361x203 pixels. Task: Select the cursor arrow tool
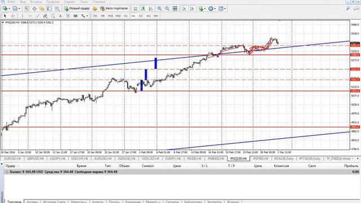click(x=5, y=16)
